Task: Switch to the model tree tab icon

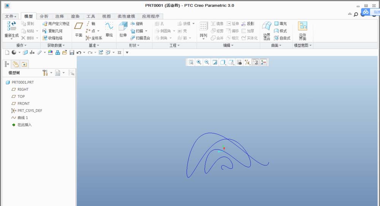Action: pos(7,64)
